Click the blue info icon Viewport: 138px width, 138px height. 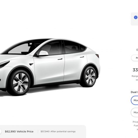136,17
